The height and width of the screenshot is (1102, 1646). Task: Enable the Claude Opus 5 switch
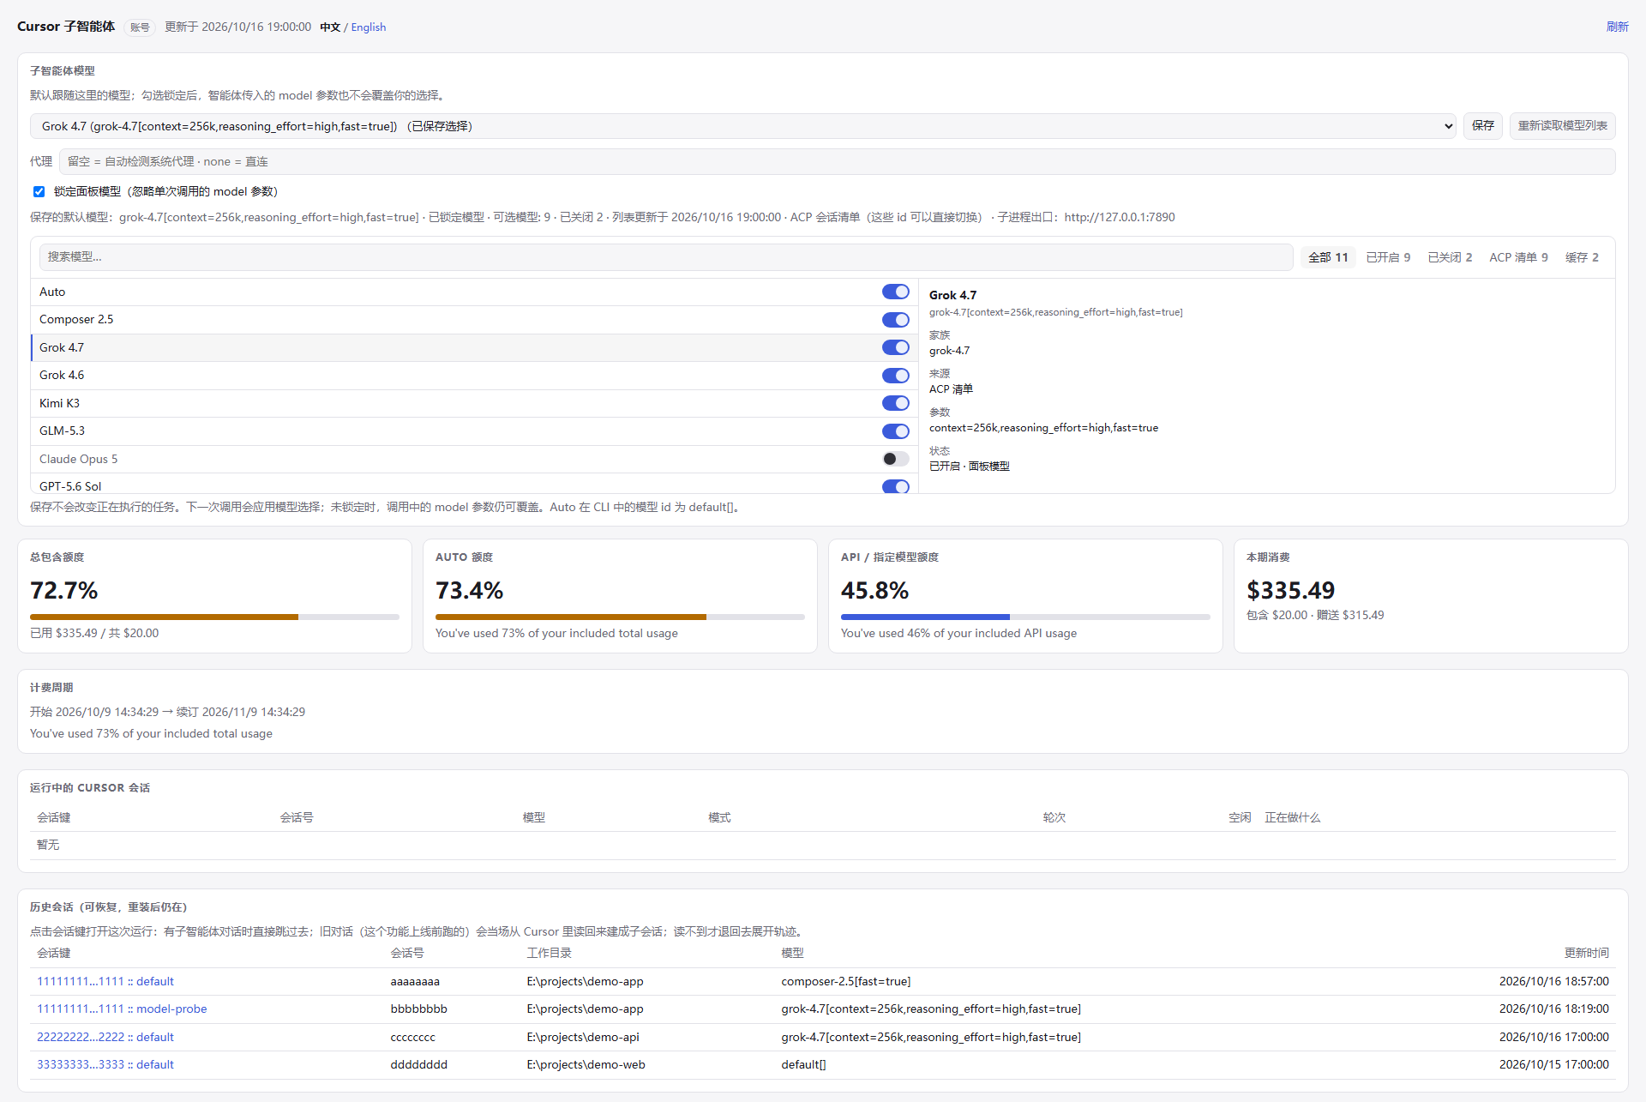[895, 459]
